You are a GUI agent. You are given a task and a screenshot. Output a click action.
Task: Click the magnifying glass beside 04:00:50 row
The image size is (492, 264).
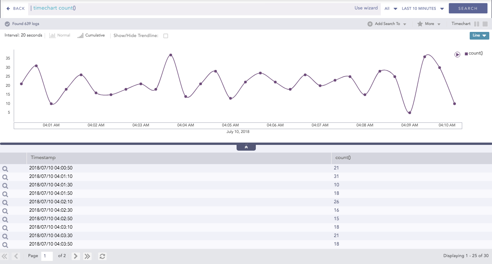click(x=5, y=168)
